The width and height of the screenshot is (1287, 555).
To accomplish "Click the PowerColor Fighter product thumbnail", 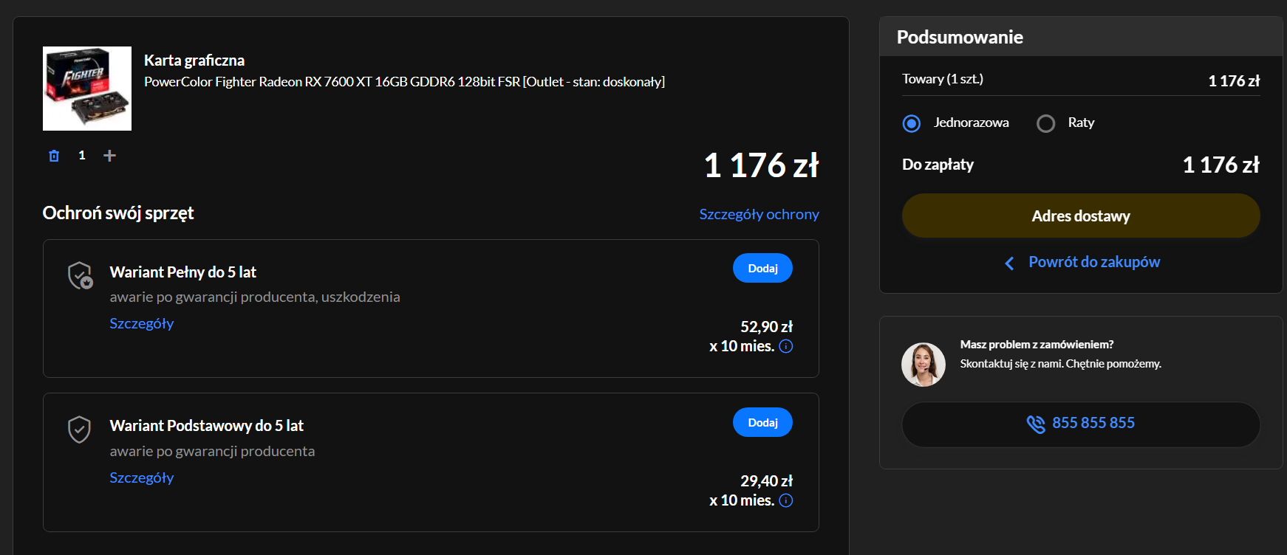I will (x=87, y=89).
